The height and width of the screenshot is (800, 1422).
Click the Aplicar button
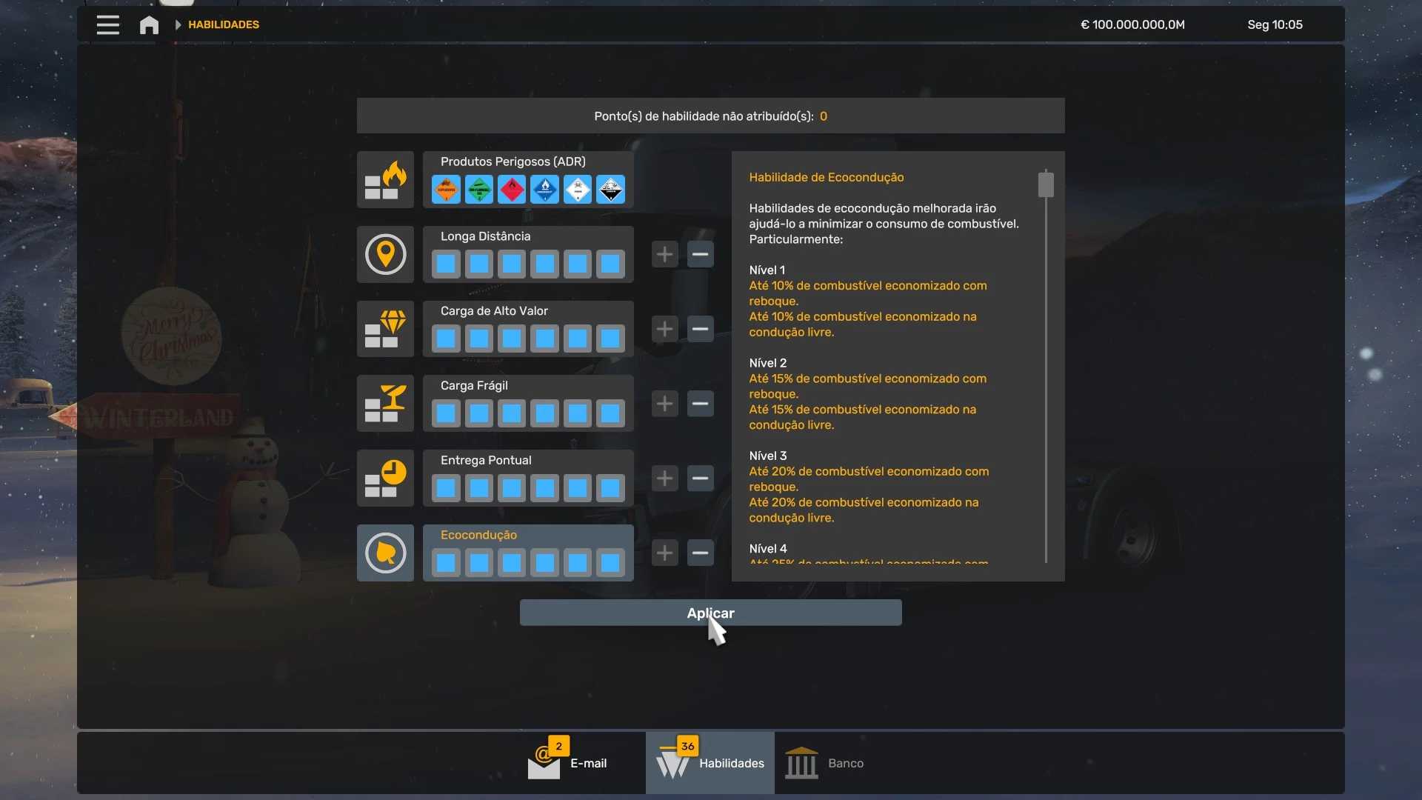[x=710, y=613]
